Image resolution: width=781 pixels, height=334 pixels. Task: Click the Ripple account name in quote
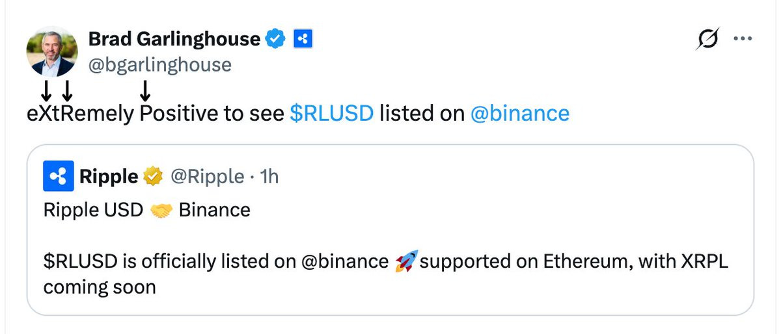point(108,176)
